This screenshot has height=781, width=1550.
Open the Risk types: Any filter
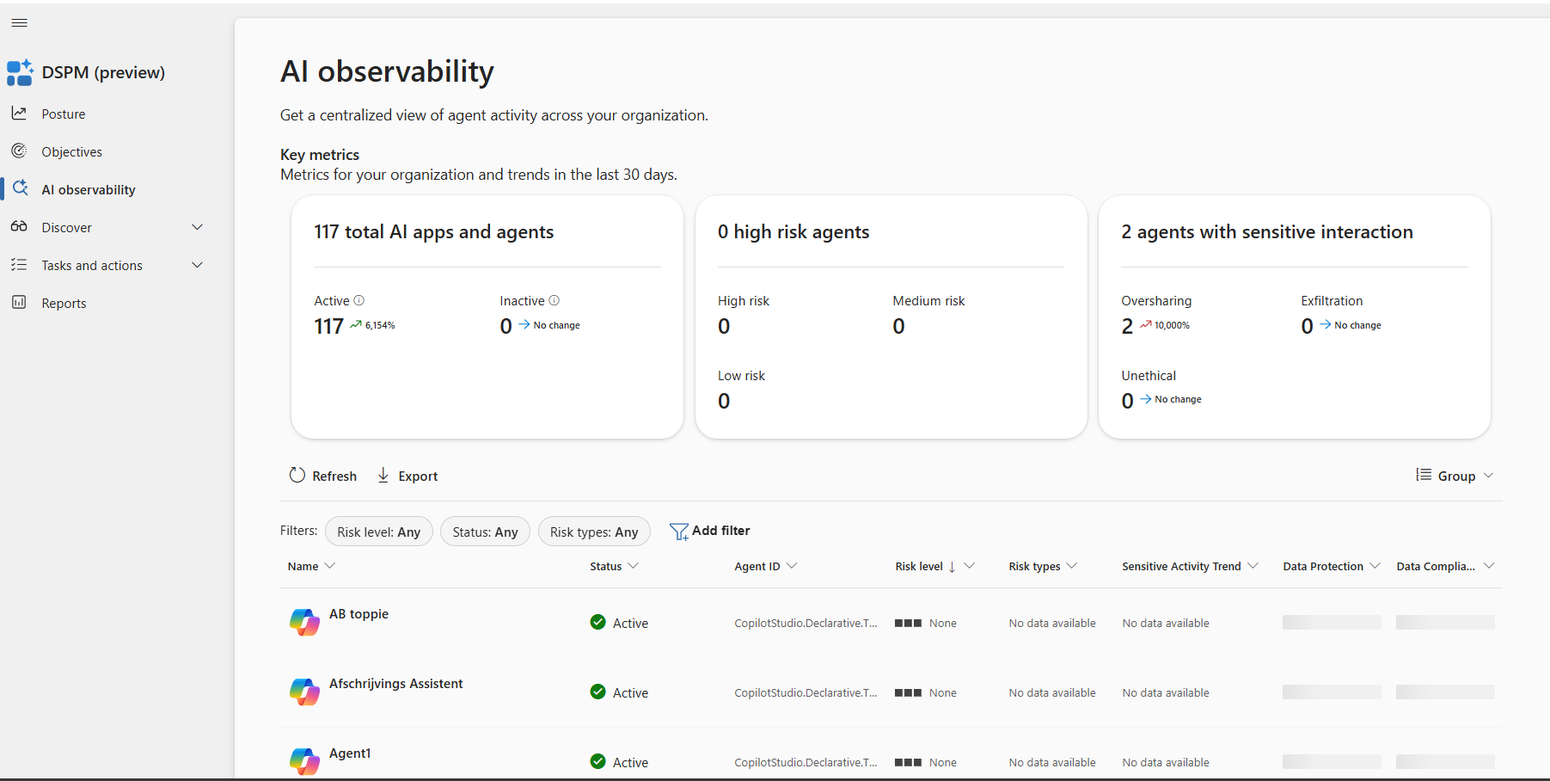click(x=594, y=532)
